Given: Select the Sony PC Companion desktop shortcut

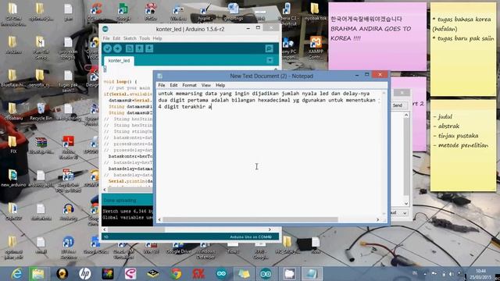Looking at the screenshot, I should click(288, 48).
